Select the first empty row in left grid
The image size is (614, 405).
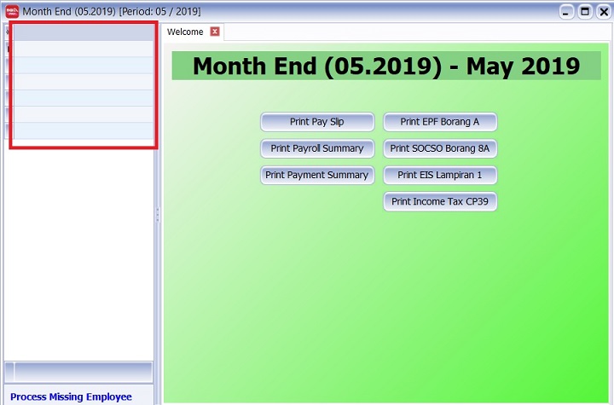click(83, 49)
